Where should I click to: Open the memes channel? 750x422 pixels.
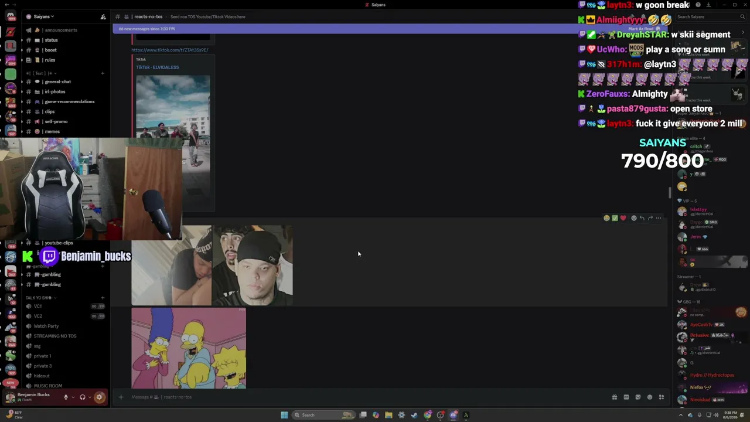64,131
